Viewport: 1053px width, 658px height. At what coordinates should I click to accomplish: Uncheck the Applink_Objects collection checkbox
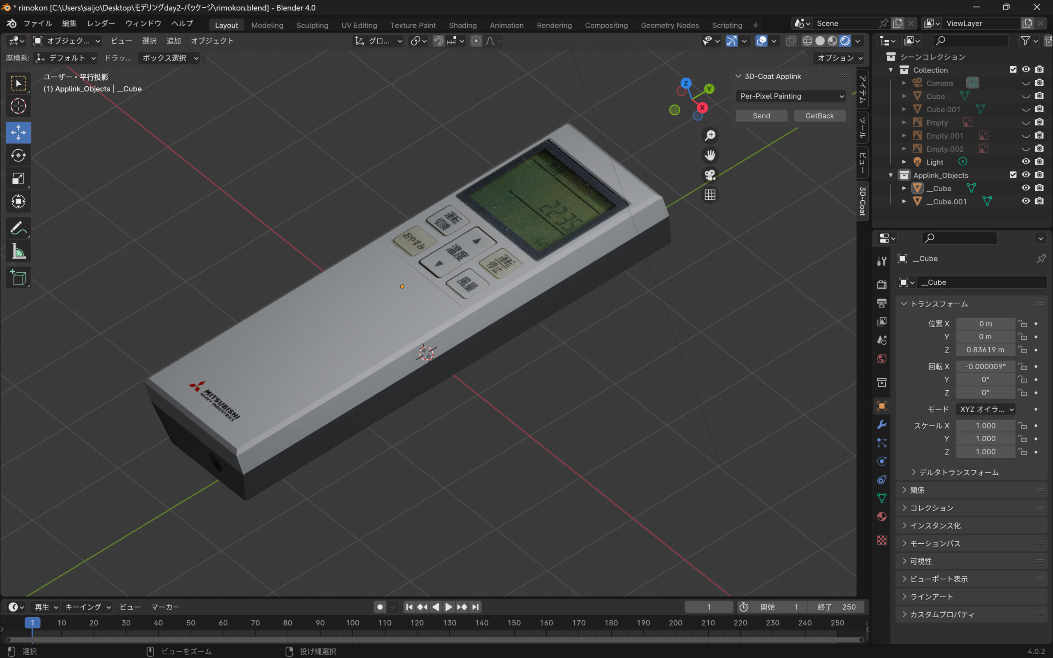point(1013,175)
